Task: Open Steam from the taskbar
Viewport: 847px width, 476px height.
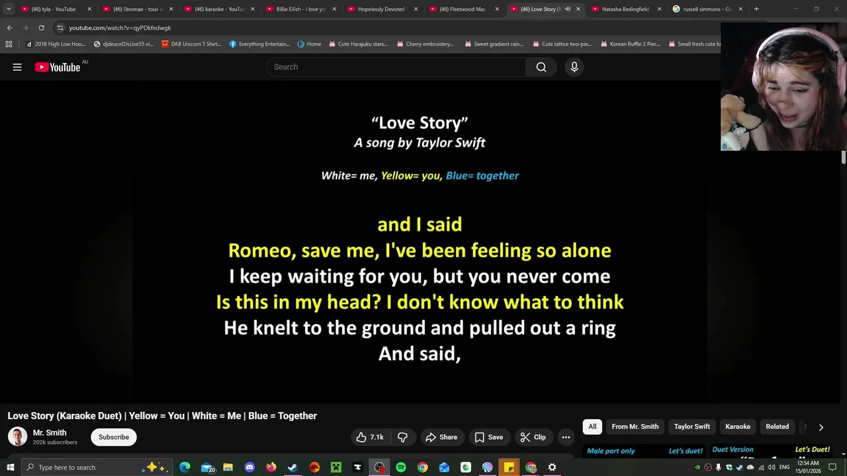Action: point(292,467)
